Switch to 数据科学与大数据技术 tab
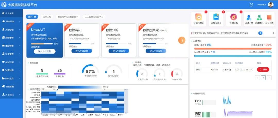 tap(68, 17)
